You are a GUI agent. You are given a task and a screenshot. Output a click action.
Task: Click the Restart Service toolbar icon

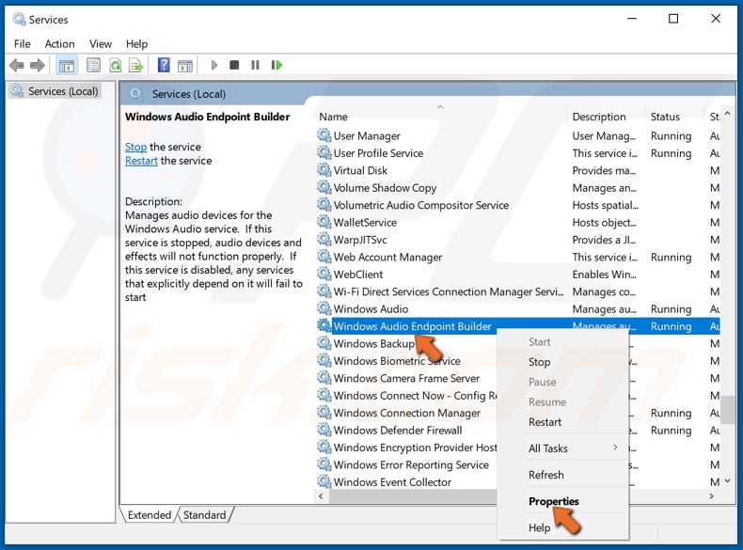tap(277, 65)
